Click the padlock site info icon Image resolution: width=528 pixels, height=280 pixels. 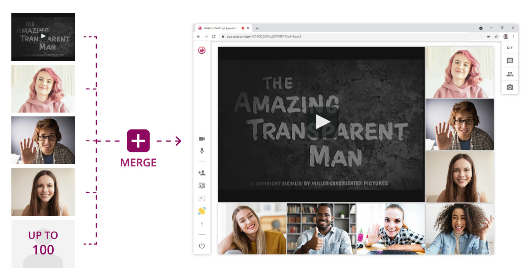pos(223,37)
